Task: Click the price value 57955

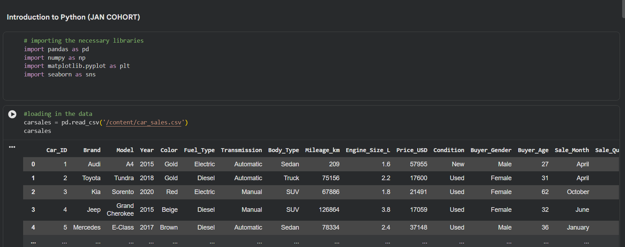Action: (419, 164)
